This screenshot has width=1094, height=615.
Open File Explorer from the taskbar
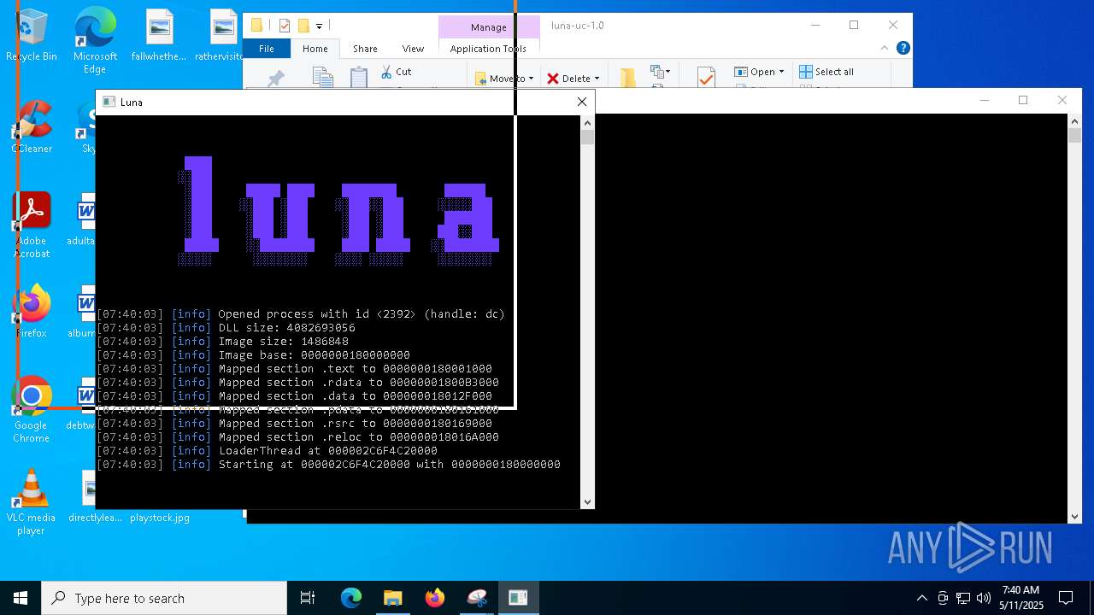(392, 598)
